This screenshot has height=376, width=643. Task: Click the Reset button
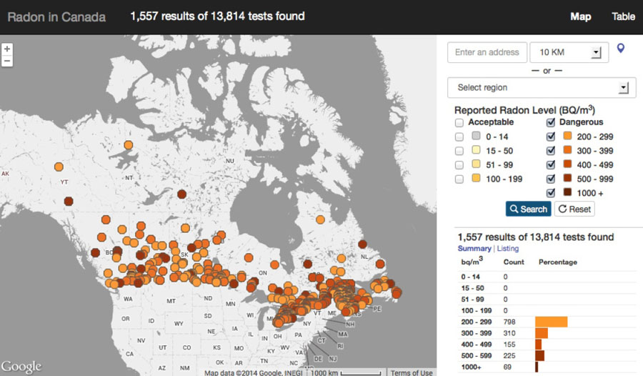tap(574, 209)
